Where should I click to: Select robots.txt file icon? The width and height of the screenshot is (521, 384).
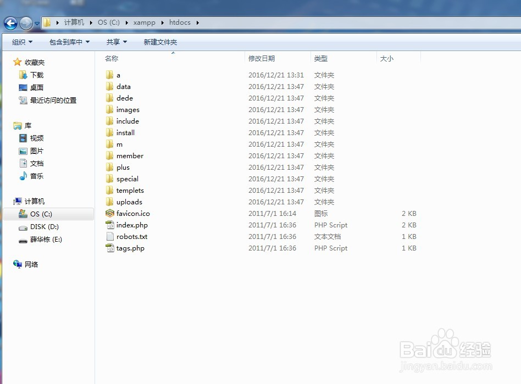click(110, 237)
